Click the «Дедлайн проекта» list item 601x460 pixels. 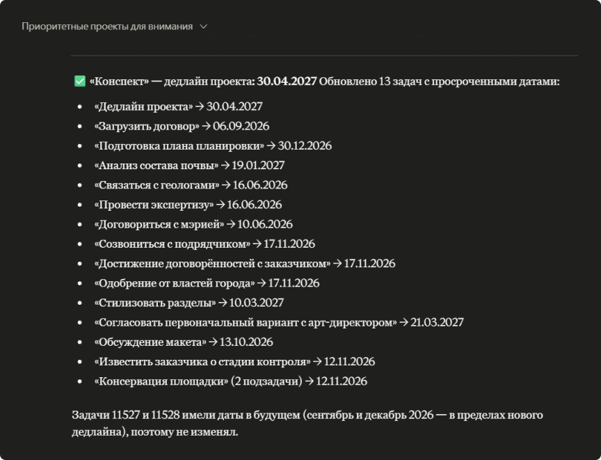coord(178,106)
